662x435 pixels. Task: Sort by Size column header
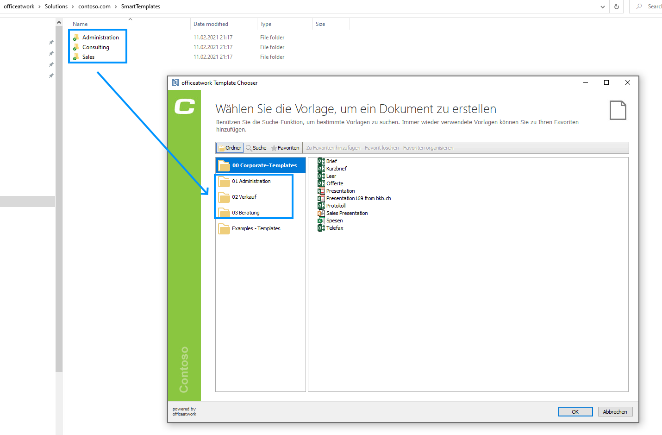click(x=320, y=24)
